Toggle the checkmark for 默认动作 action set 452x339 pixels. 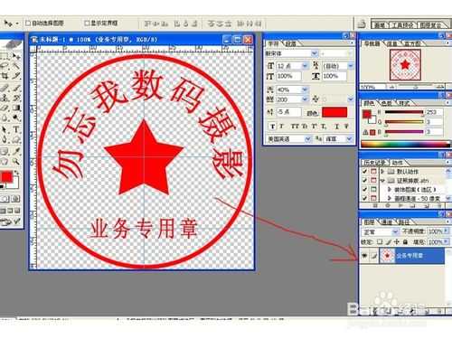(x=365, y=171)
